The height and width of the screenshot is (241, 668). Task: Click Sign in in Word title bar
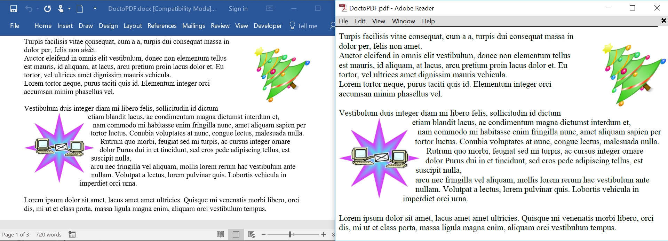pos(238,9)
